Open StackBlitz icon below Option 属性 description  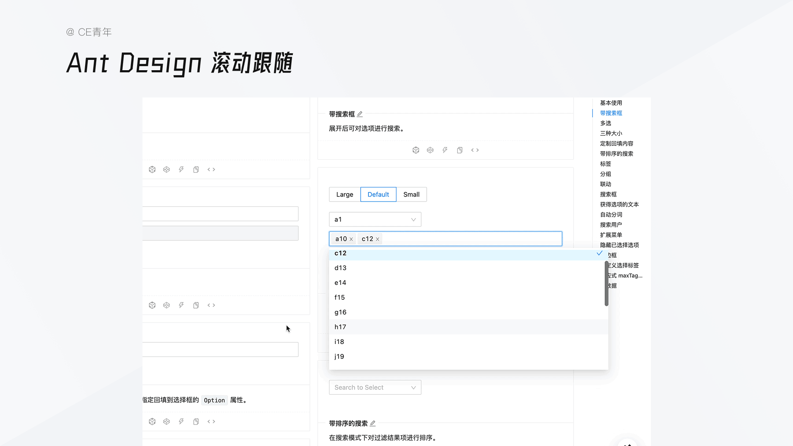(x=181, y=422)
